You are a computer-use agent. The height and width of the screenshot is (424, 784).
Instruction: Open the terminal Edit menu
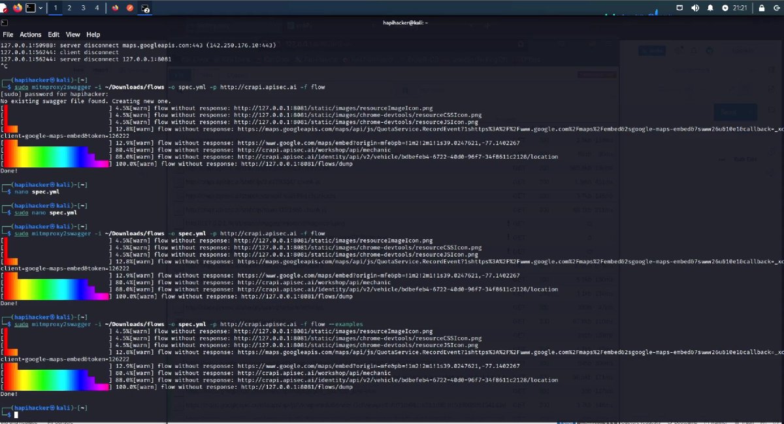pos(54,35)
